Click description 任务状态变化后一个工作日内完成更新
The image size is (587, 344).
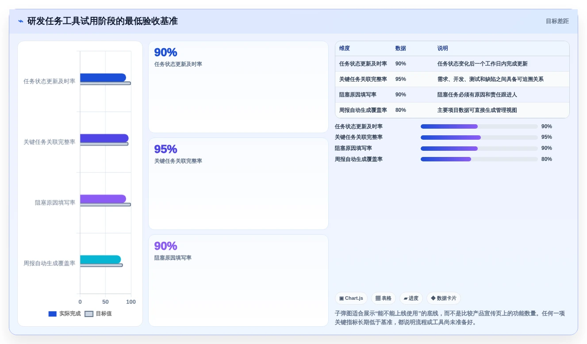pos(483,64)
